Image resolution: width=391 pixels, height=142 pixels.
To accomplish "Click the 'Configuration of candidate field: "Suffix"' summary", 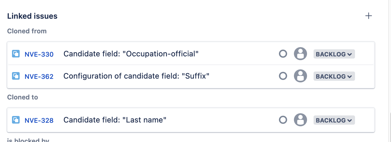I will [x=136, y=76].
